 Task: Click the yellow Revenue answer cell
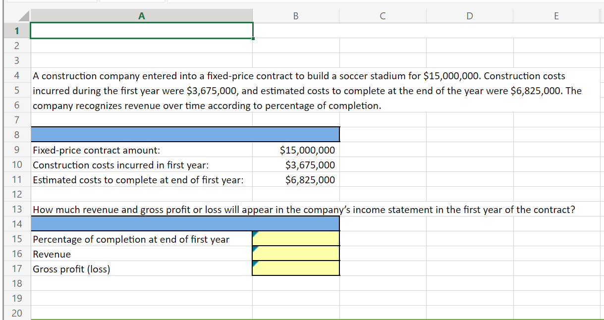[x=296, y=254]
